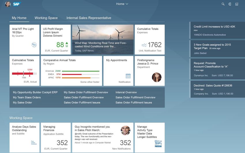Image resolution: width=245 pixels, height=153 pixels.
Task: Click the orange APAC 197M bar
Action: click(x=76, y=78)
